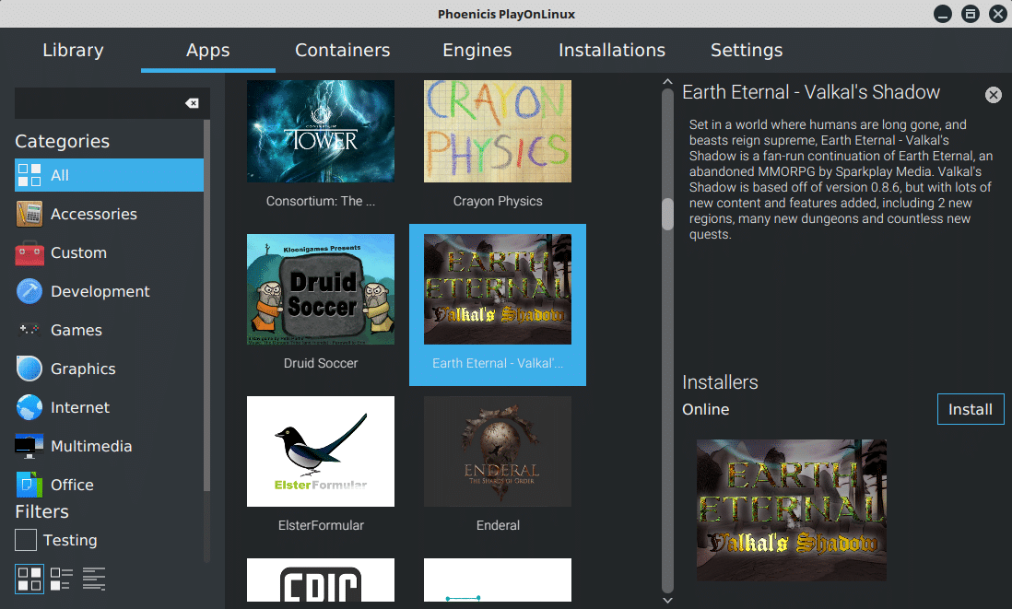Click the Graphics blue sphere icon

(29, 369)
